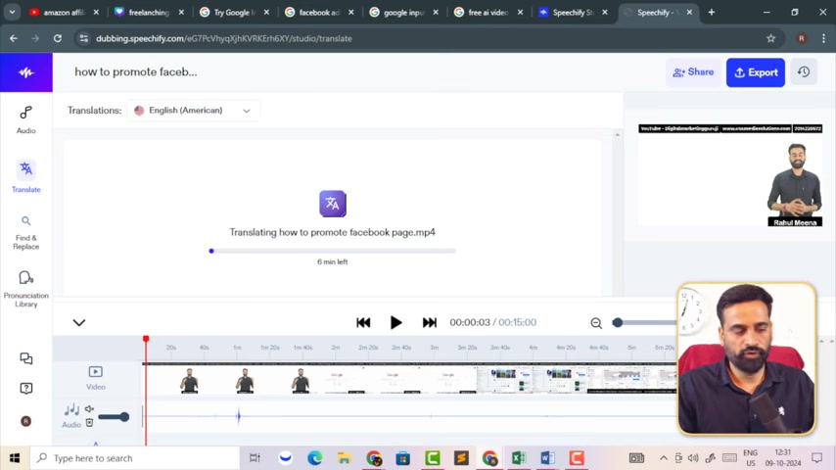
Task: Open version history clock icon
Action: pos(804,72)
